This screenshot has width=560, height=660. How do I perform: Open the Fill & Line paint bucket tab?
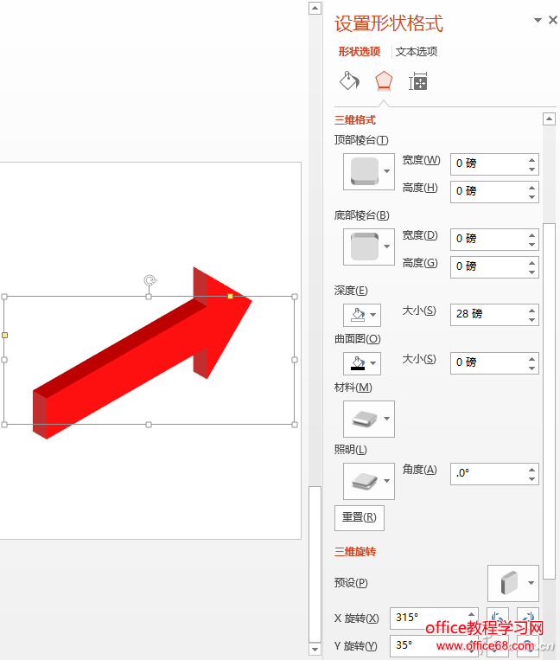(x=350, y=80)
